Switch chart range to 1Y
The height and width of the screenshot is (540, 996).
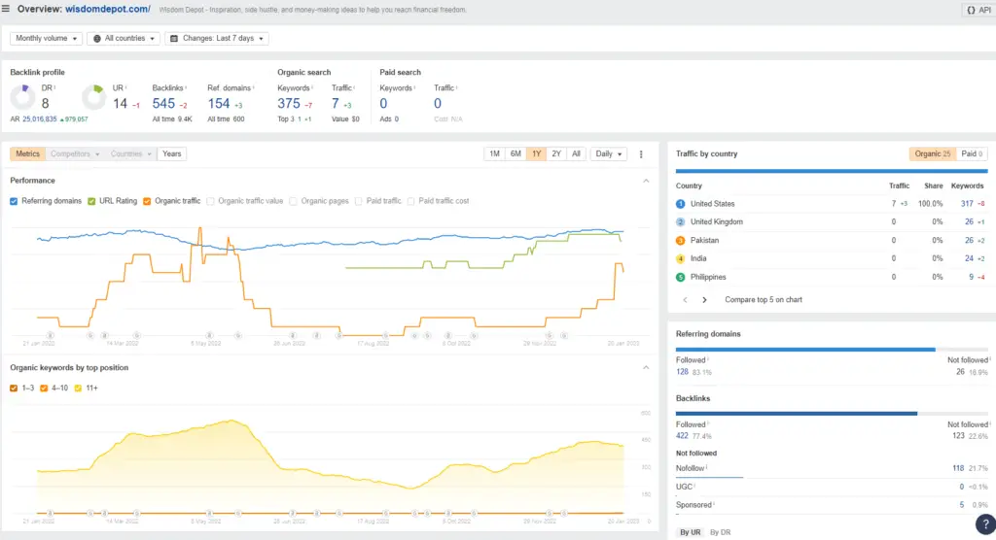(537, 154)
